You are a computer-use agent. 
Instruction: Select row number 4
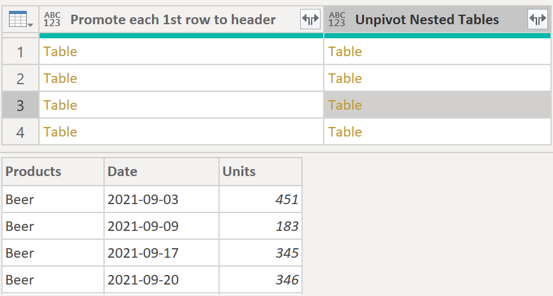coord(20,132)
